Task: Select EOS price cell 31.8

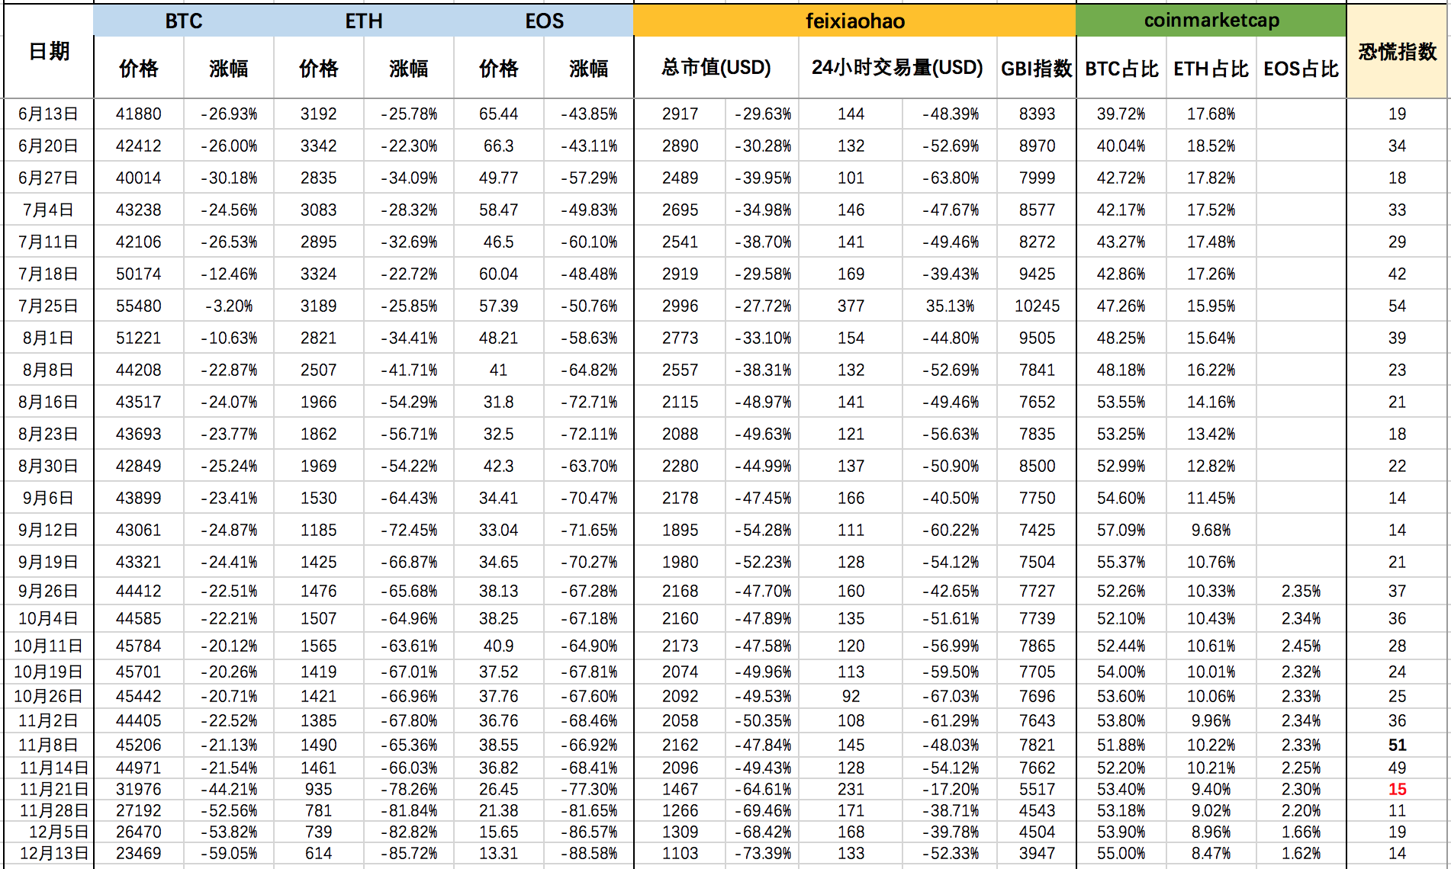Action: coord(498,402)
